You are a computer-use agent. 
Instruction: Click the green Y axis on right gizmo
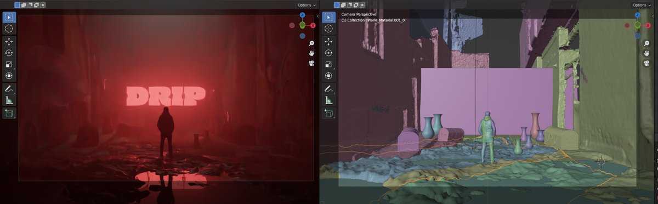tap(637, 25)
